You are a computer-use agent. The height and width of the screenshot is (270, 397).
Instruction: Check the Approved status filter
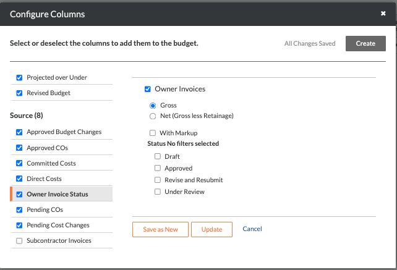158,168
